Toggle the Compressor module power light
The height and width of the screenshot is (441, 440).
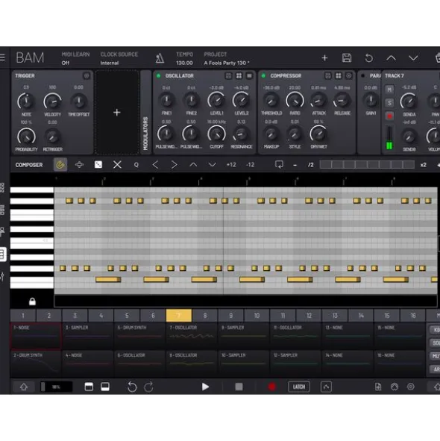(x=263, y=75)
